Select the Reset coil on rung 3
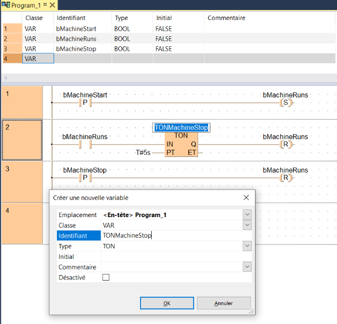This screenshot has width=337, height=324. pos(285,178)
